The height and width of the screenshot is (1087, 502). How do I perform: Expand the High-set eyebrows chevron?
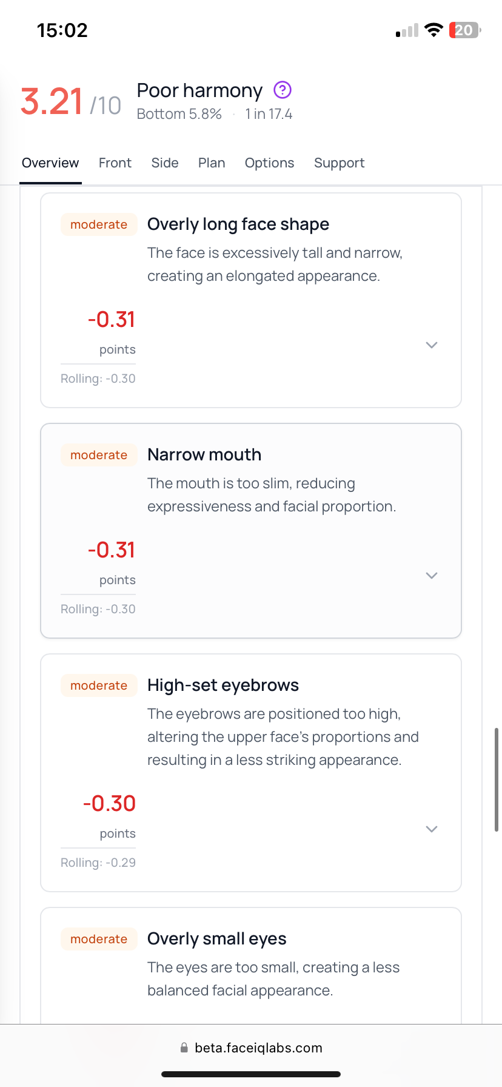(x=432, y=829)
